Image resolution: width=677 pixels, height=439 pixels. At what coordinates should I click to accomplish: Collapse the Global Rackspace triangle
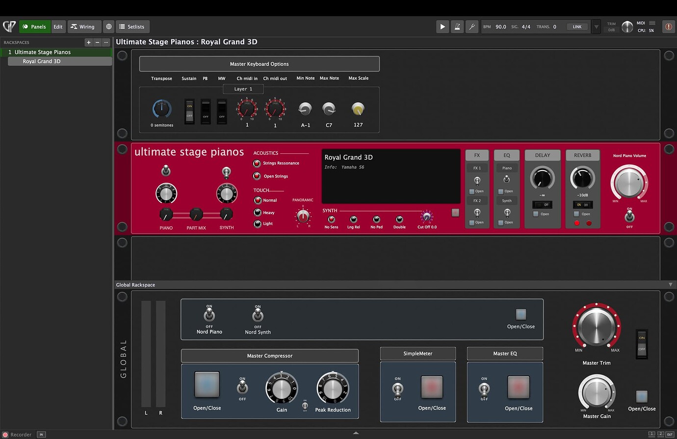pyautogui.click(x=671, y=285)
